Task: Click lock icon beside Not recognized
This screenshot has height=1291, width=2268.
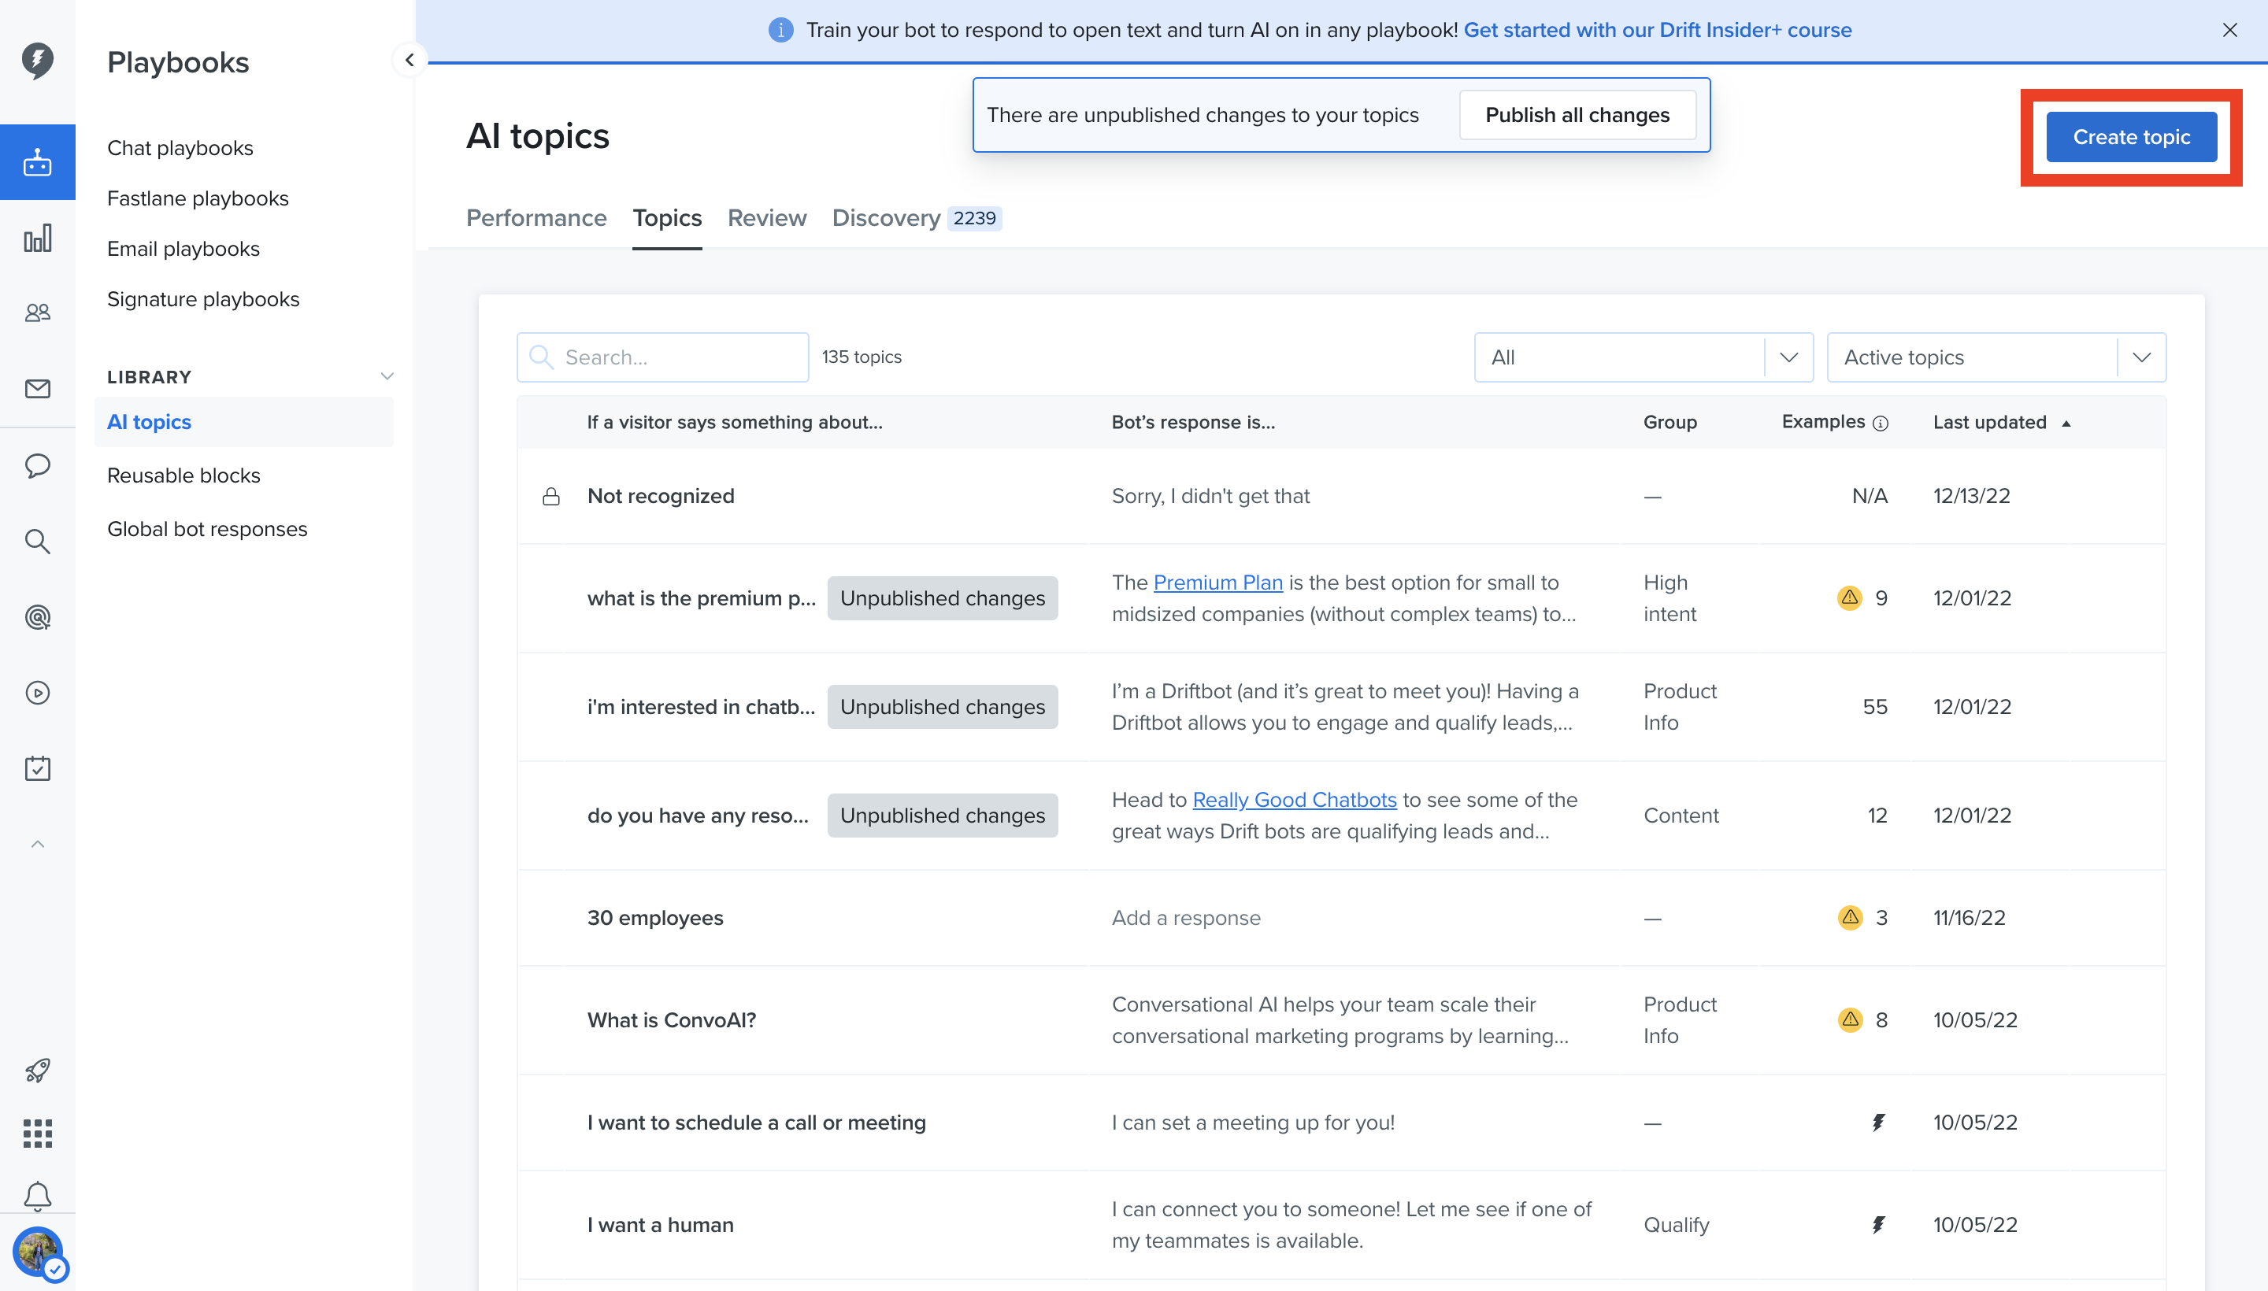Action: (550, 496)
